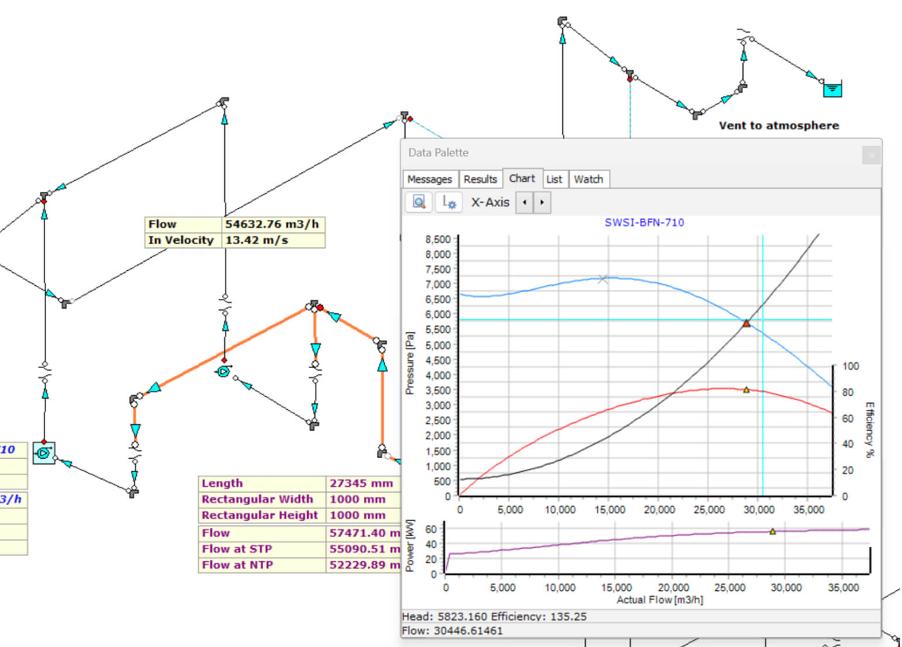
Task: Open the chart axis settings icon
Action: point(449,202)
